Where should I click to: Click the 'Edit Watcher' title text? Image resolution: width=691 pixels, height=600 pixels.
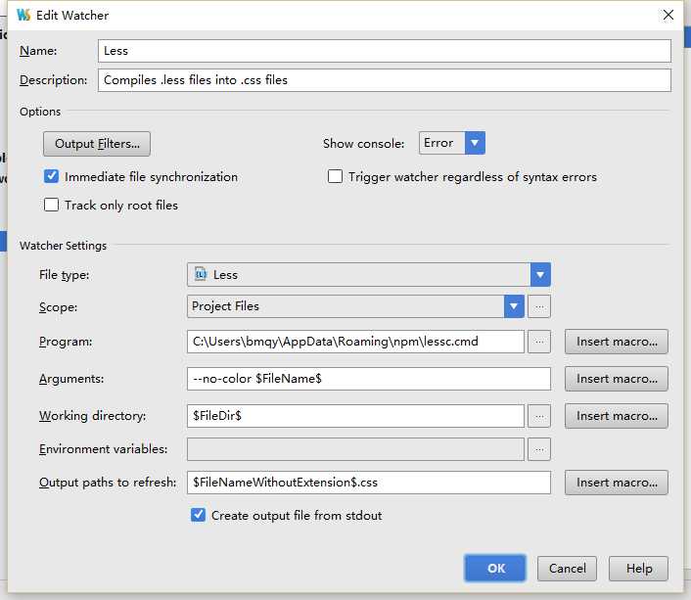pos(72,16)
